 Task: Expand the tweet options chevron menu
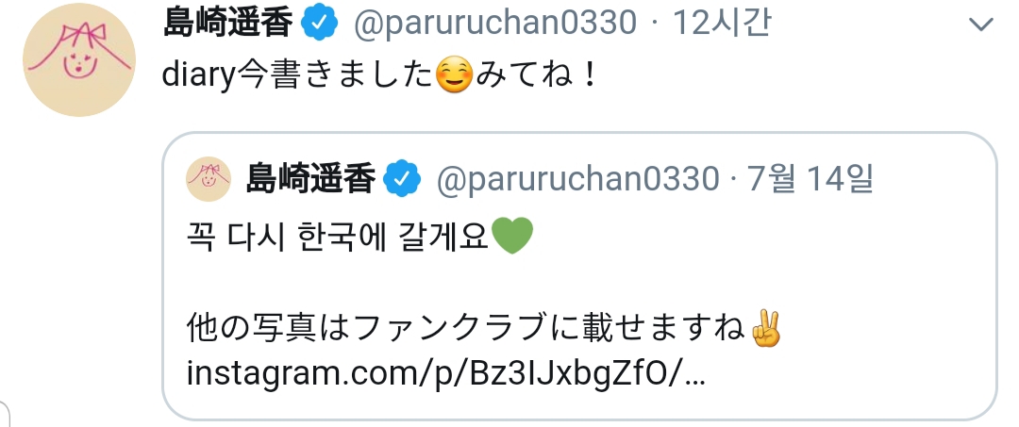[x=980, y=25]
